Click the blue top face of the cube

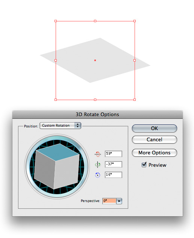(x=58, y=152)
